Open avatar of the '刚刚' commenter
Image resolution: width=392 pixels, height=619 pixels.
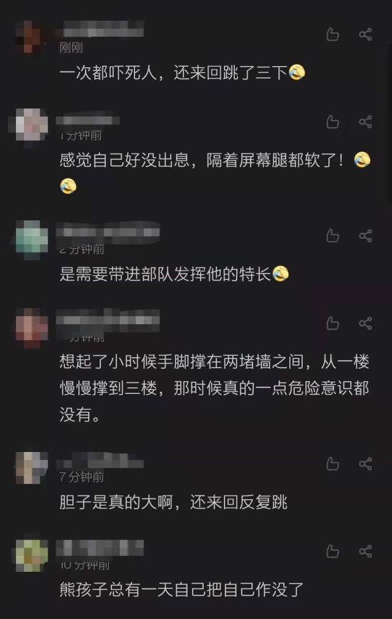point(32,36)
